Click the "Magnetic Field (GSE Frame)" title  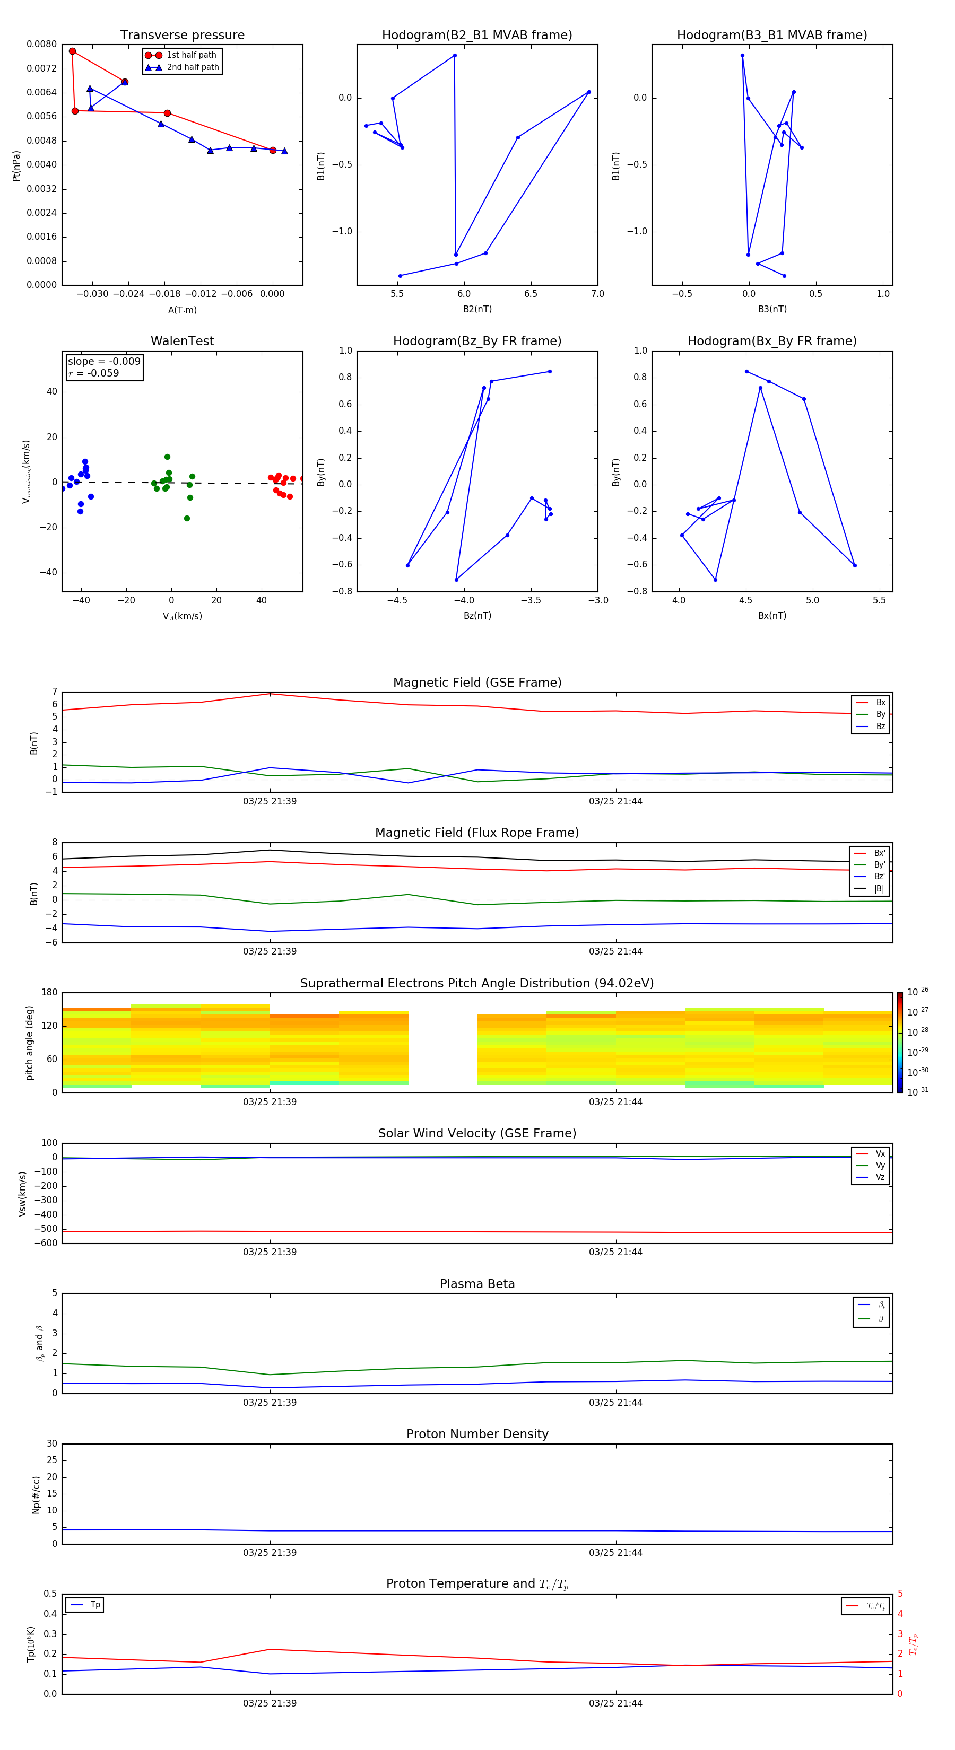[x=477, y=682]
